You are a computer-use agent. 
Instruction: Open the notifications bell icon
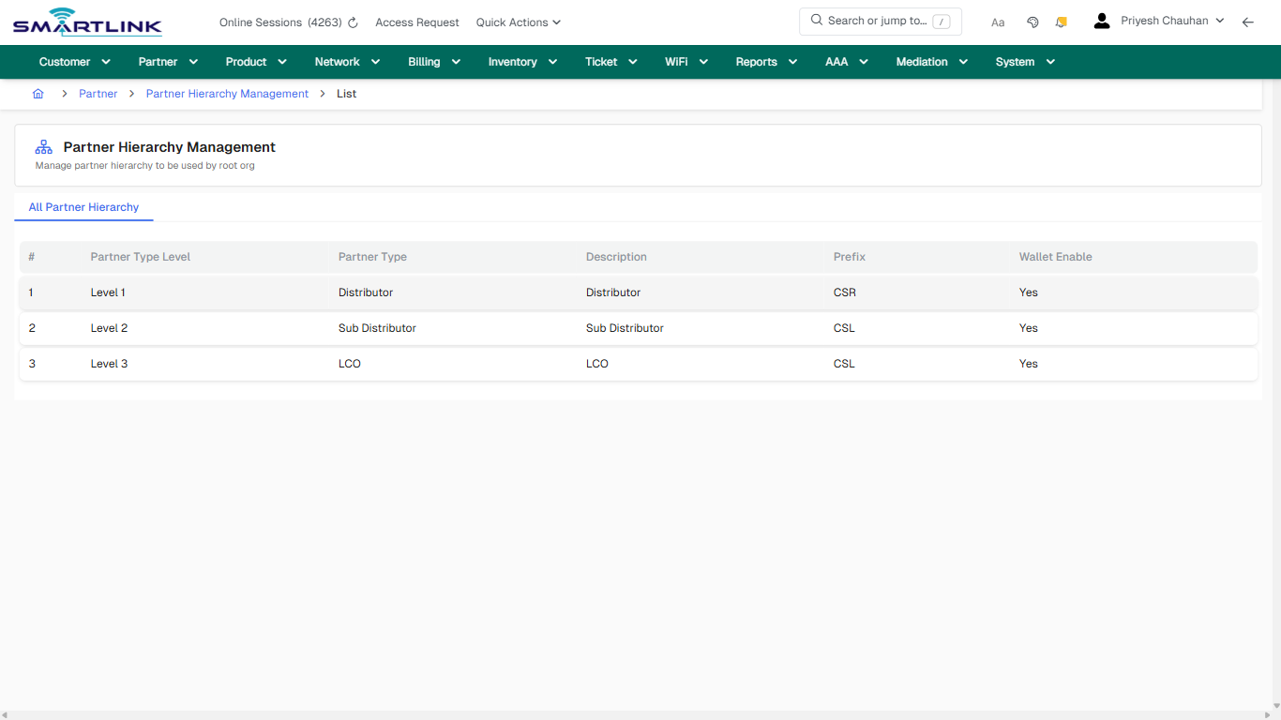coord(1061,22)
